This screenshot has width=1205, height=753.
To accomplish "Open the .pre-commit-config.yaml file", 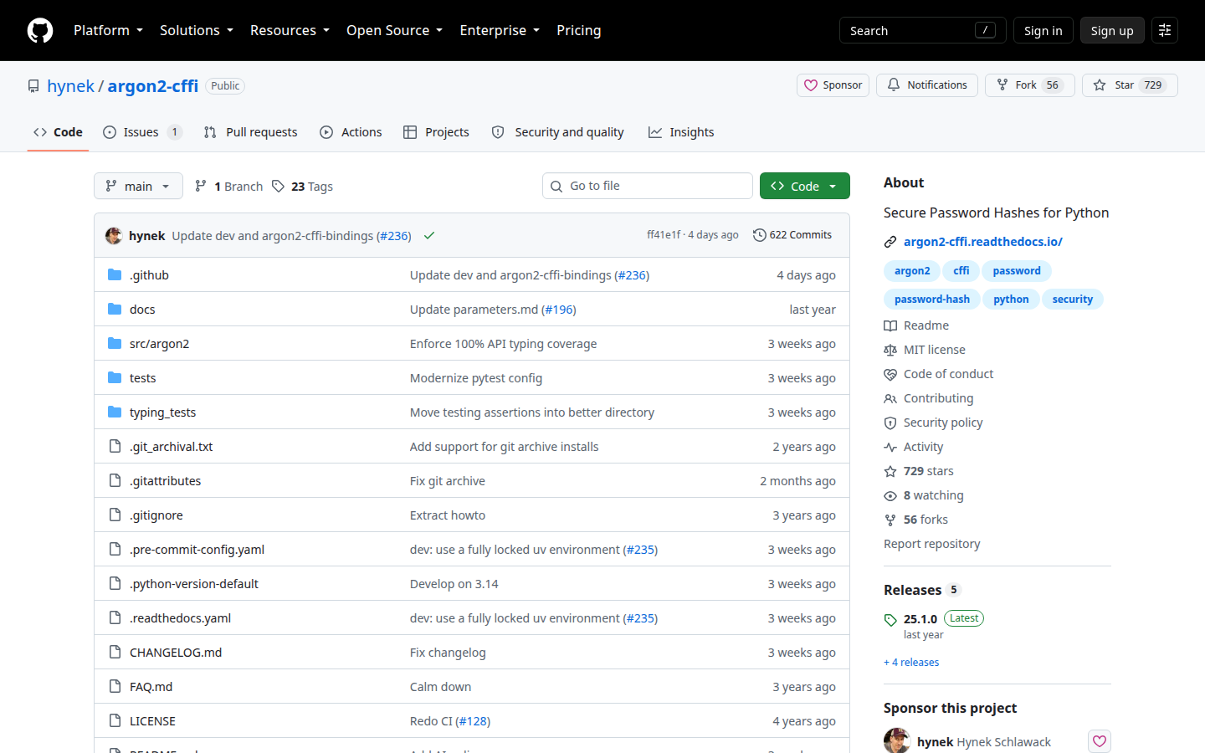I will (197, 550).
